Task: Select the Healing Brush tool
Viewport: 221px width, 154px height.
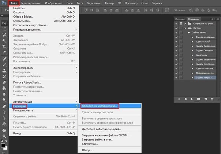Action: tap(4, 59)
